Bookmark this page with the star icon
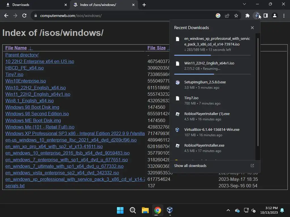Image resolution: width=290 pixels, height=217 pixels. (236, 16)
